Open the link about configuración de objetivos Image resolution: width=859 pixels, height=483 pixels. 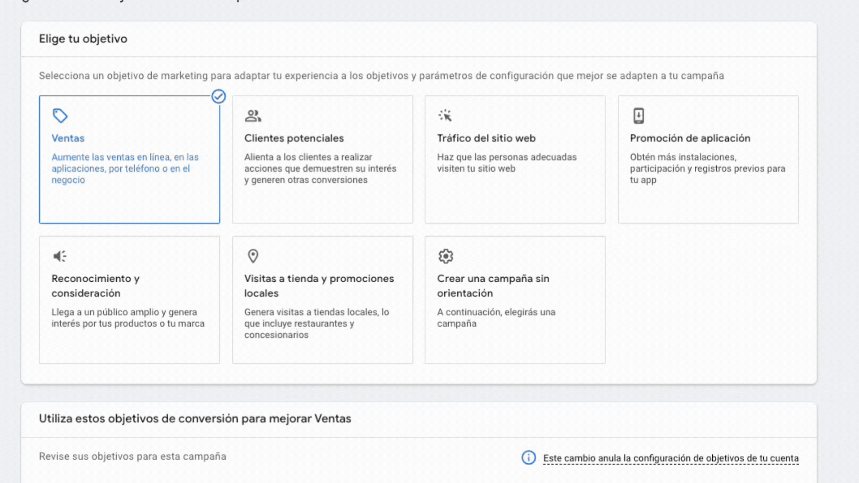671,458
